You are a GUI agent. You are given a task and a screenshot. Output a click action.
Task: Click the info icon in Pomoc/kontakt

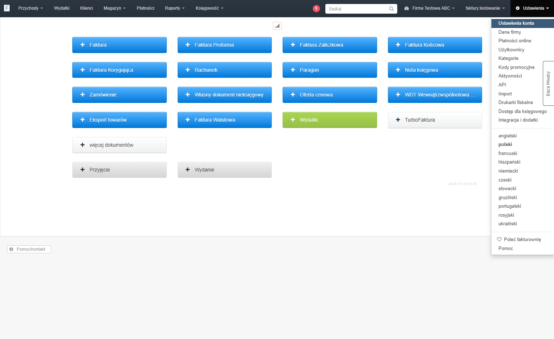12,249
